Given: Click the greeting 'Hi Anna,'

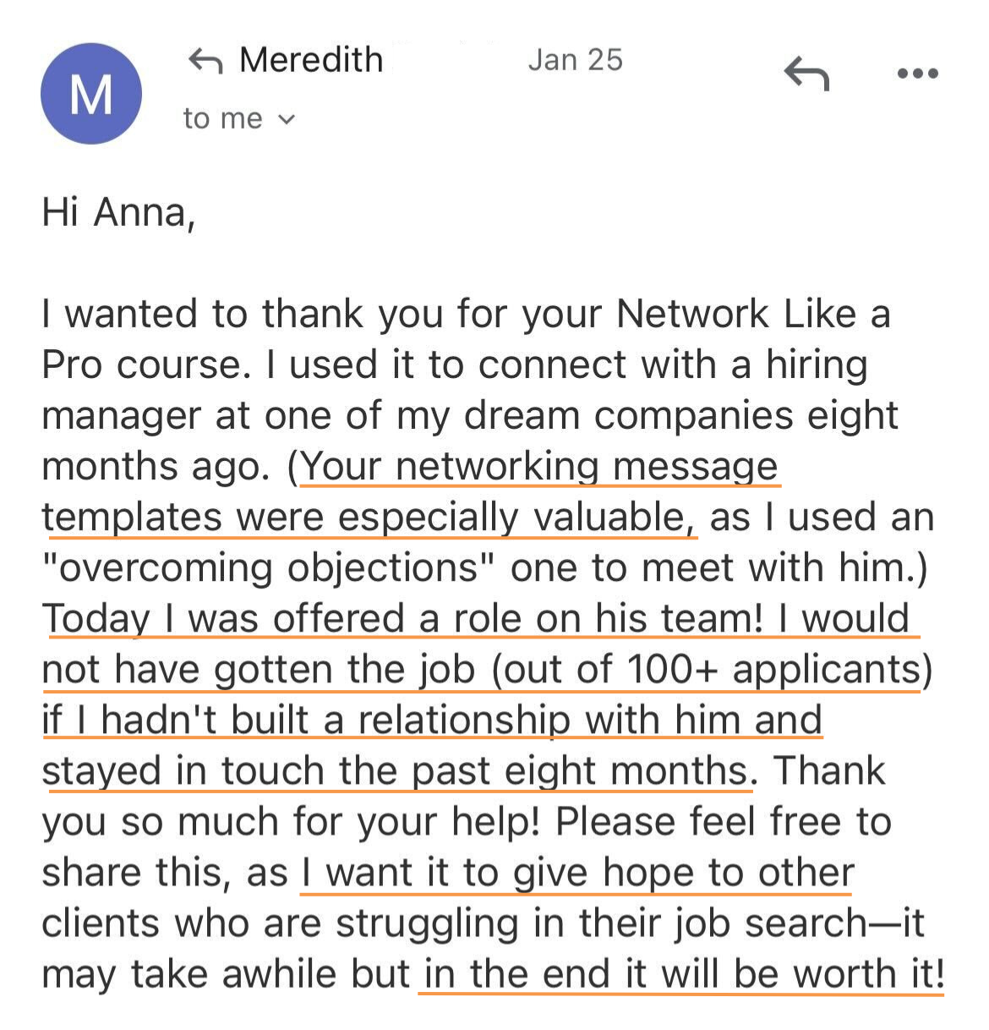Looking at the screenshot, I should pyautogui.click(x=119, y=212).
